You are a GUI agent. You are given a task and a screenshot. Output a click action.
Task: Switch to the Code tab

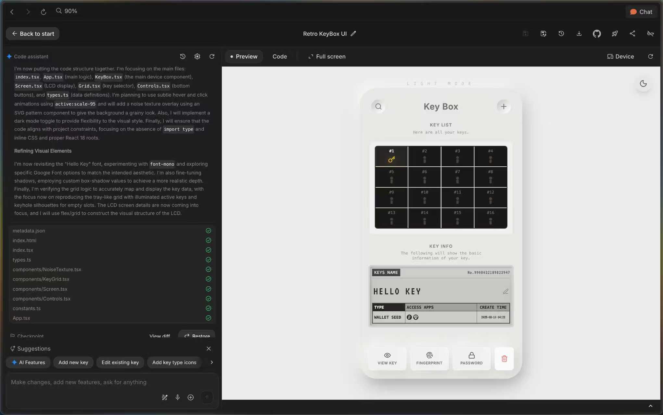click(x=279, y=56)
